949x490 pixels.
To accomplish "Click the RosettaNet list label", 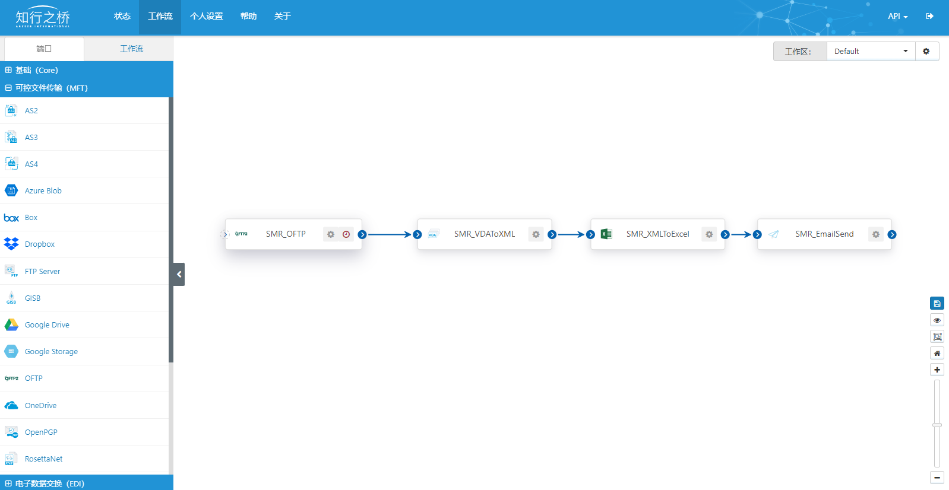I will tap(43, 459).
